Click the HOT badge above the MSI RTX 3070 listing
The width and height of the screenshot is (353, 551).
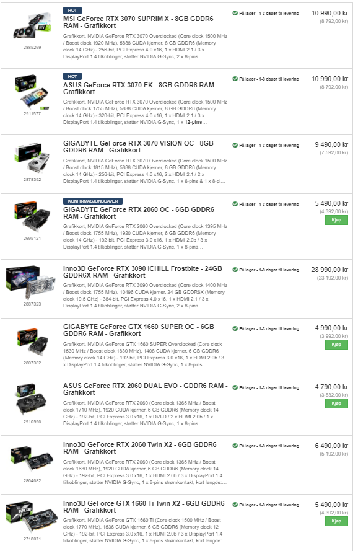(72, 10)
